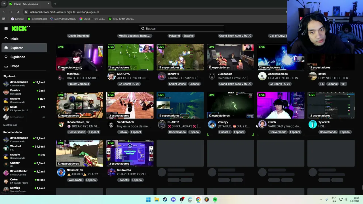Image resolution: width=363 pixels, height=204 pixels.
Task: Open xRiich's live stream thumbnail
Action: pos(281,105)
